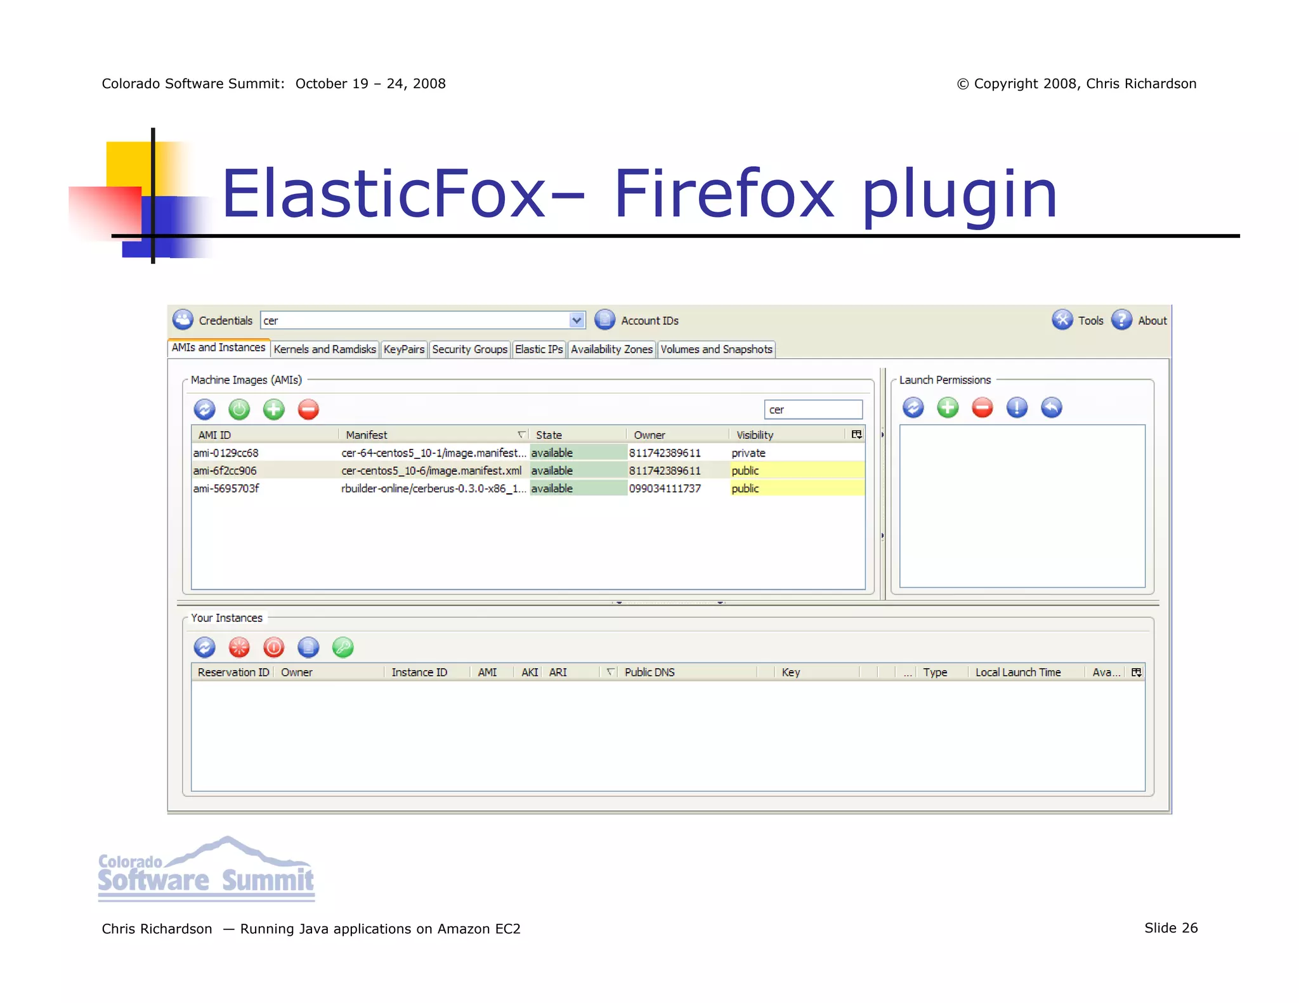Sort instances table by the Owner column
The height and width of the screenshot is (1003, 1299).
coord(329,672)
